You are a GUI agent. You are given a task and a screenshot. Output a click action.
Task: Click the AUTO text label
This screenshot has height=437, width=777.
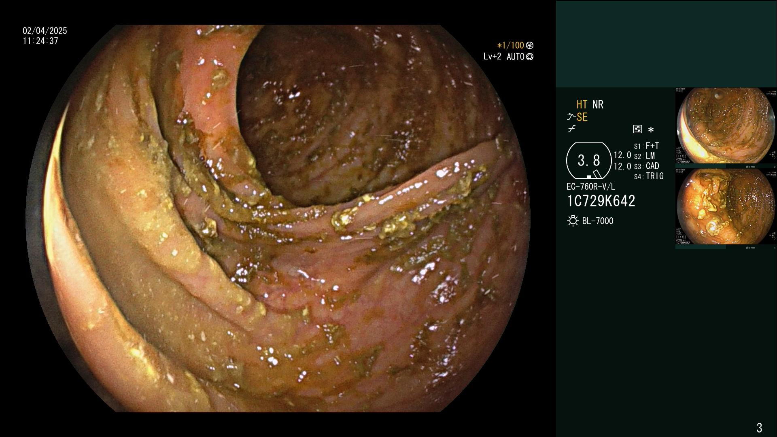tap(516, 57)
